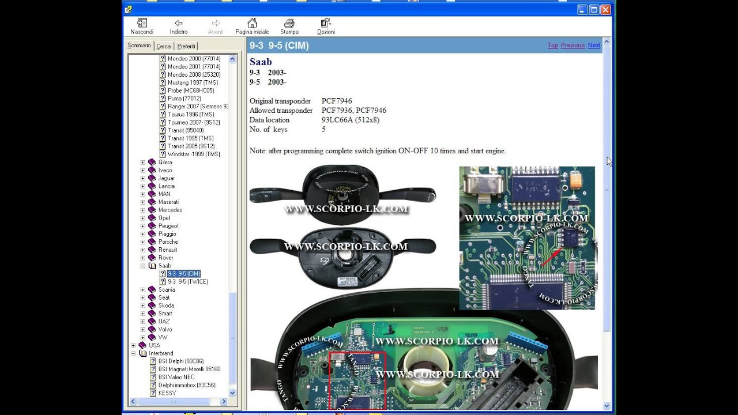The height and width of the screenshot is (415, 738).
Task: Expand the Iveco tree node
Action: pyautogui.click(x=143, y=171)
